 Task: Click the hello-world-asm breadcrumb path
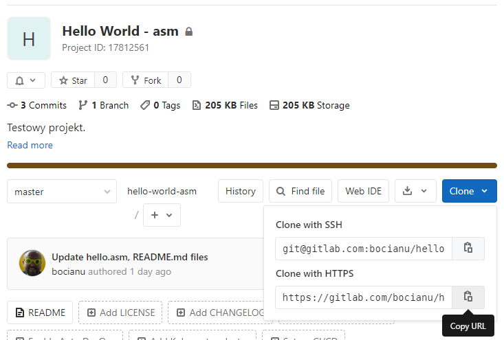tap(162, 192)
